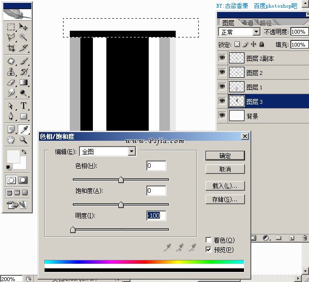Select the Polygonal Lasso tool
This screenshot has width=309, height=282.
coord(11,37)
